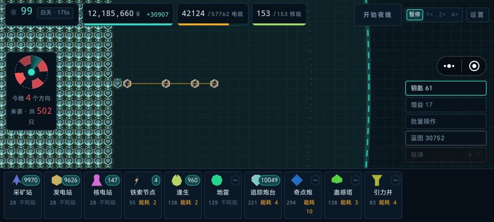Image resolution: width=494 pixels, height=222 pixels.
Task: Start the night with 开始夜晚
Action: [377, 15]
